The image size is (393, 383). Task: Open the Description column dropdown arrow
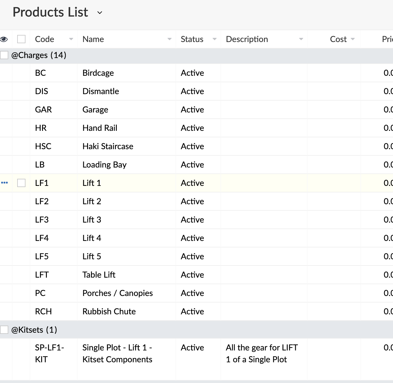coord(301,39)
